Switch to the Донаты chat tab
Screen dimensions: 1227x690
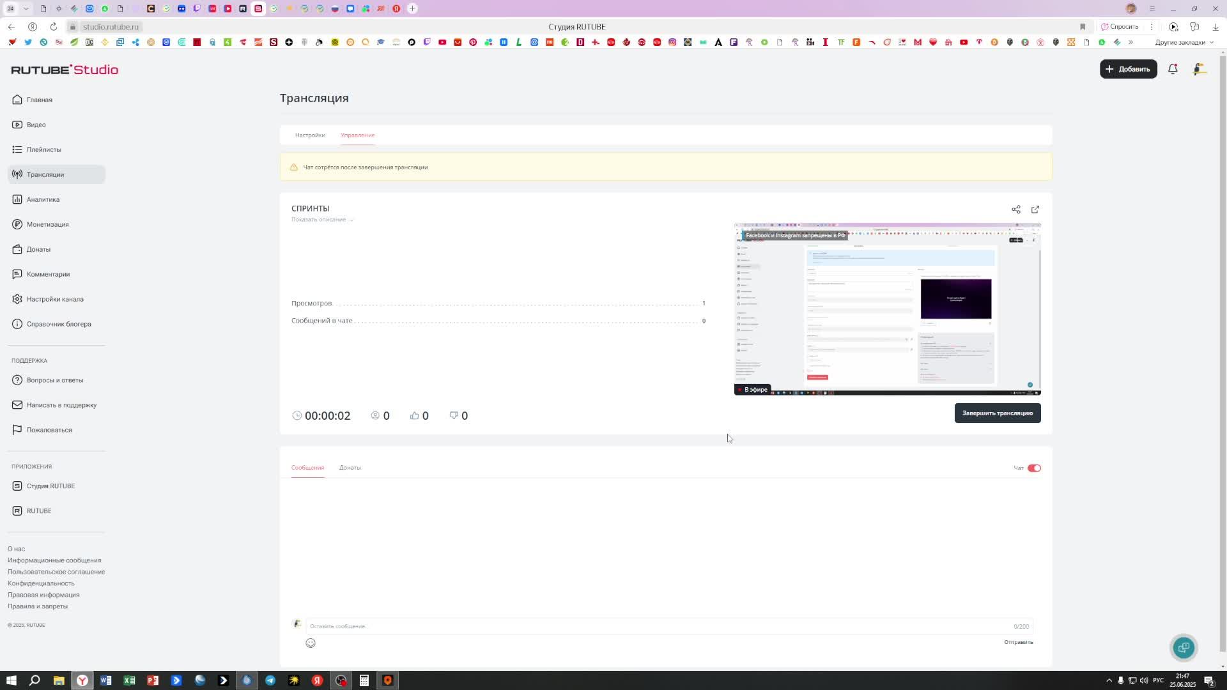tap(350, 468)
